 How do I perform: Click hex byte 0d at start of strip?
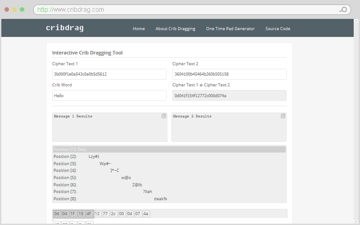tap(57, 214)
